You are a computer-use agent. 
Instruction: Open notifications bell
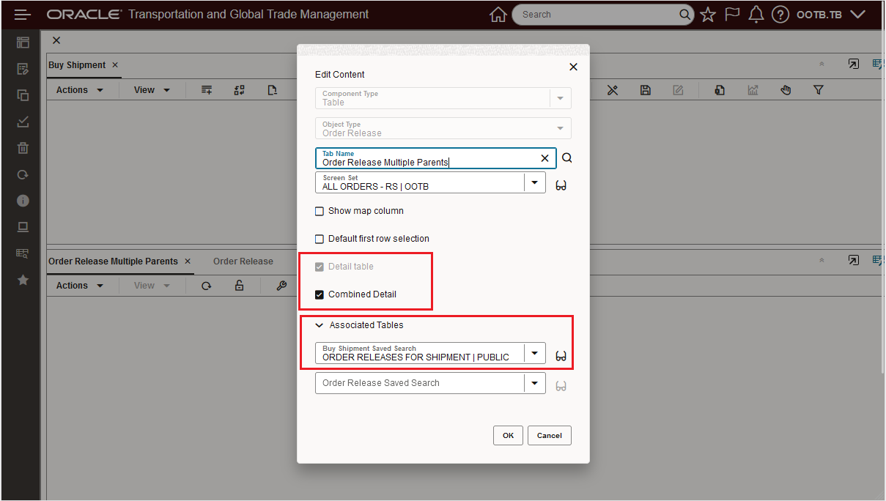756,15
